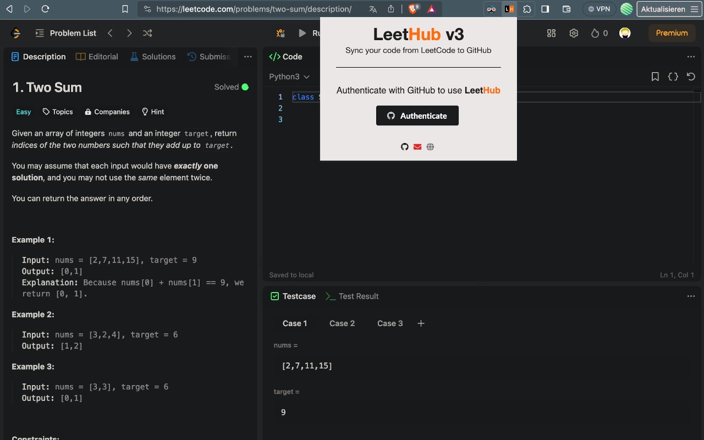Open the Solutions tab

point(153,57)
